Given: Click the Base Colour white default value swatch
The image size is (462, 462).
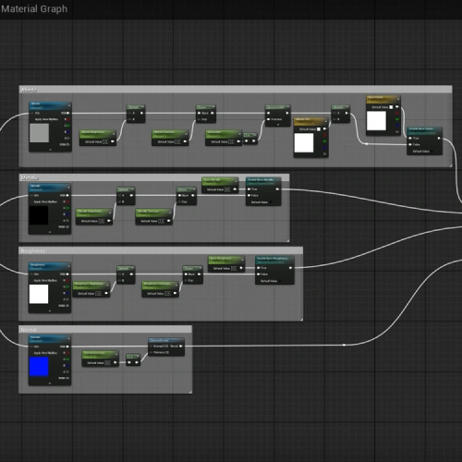Looking at the screenshot, I should tap(391, 107).
